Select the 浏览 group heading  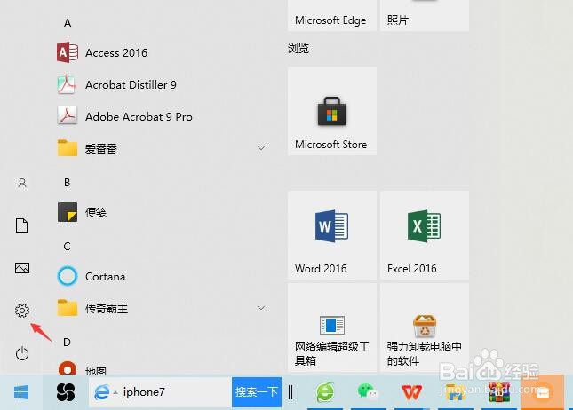[x=298, y=49]
